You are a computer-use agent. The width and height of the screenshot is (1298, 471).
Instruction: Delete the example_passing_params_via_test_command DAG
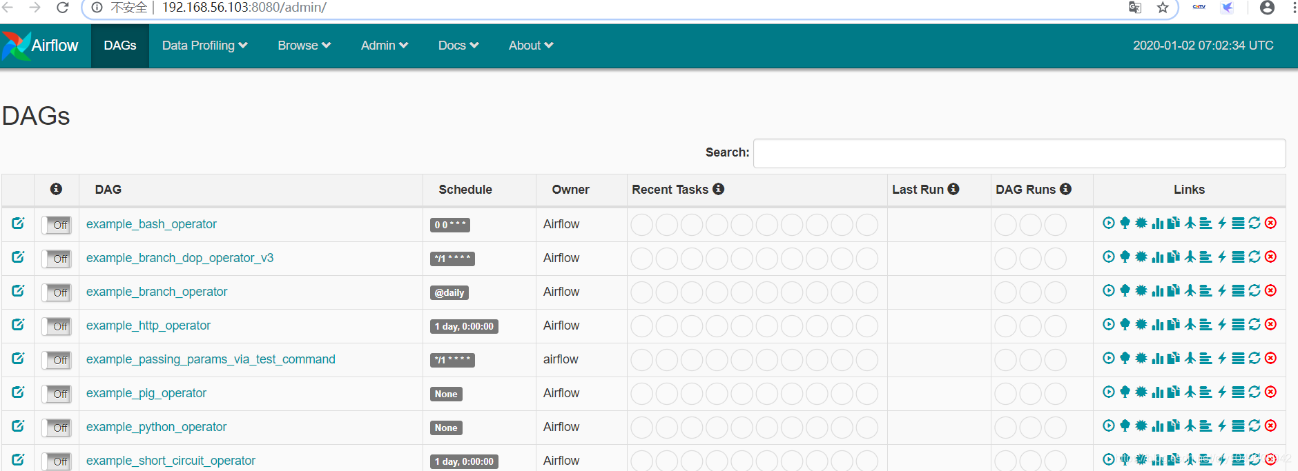(1270, 358)
